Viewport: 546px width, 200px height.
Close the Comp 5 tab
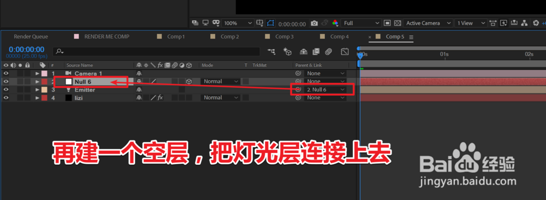[x=370, y=37]
